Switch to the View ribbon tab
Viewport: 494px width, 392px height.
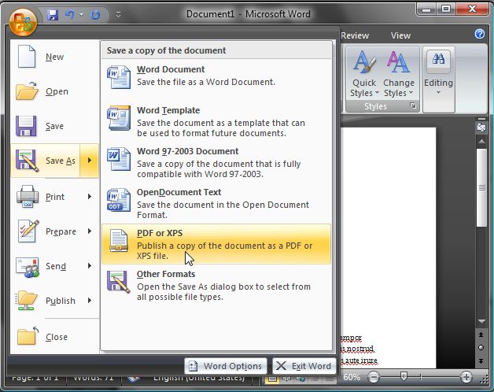click(400, 35)
